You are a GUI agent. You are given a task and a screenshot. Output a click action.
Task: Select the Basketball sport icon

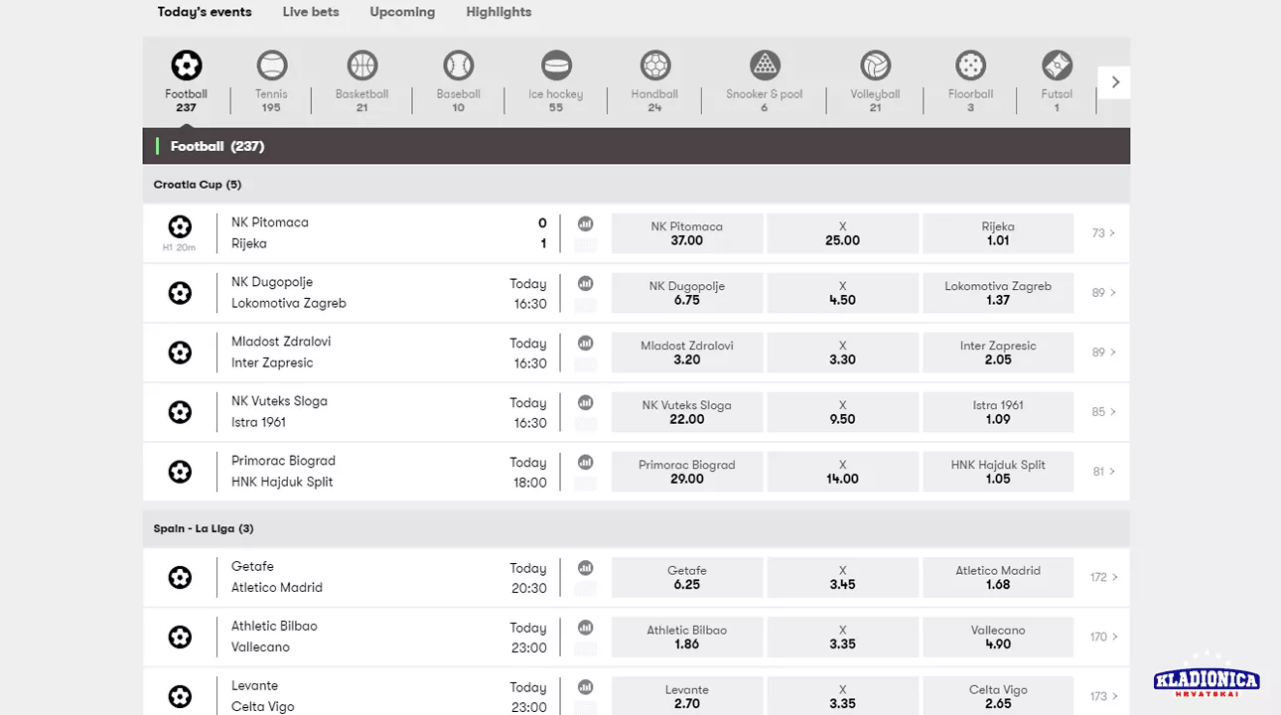pyautogui.click(x=362, y=67)
